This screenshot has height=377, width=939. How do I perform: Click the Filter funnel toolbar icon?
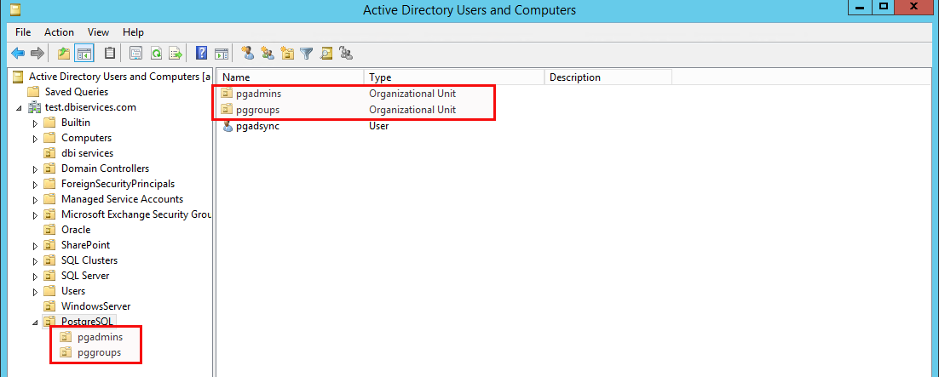click(x=307, y=54)
